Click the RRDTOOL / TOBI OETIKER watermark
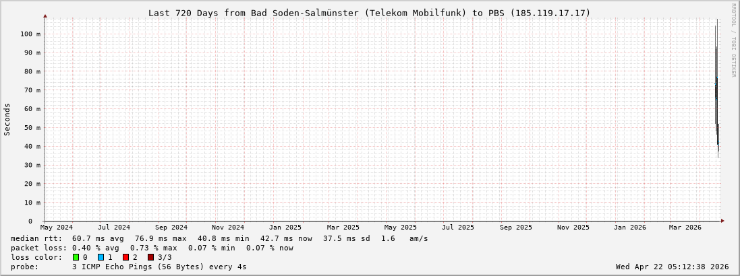This screenshot has height=276, width=740. (733, 40)
